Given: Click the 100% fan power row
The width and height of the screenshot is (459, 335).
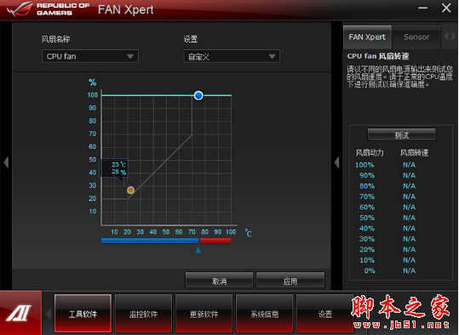Looking at the screenshot, I should [x=386, y=165].
